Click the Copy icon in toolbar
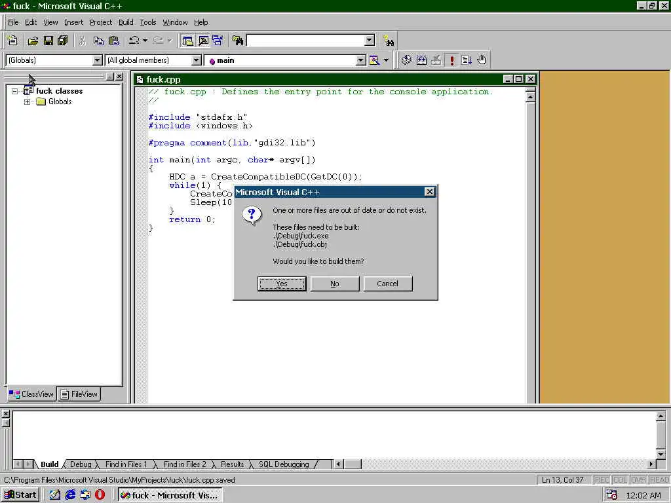Screen dimensions: 671x503 point(98,41)
